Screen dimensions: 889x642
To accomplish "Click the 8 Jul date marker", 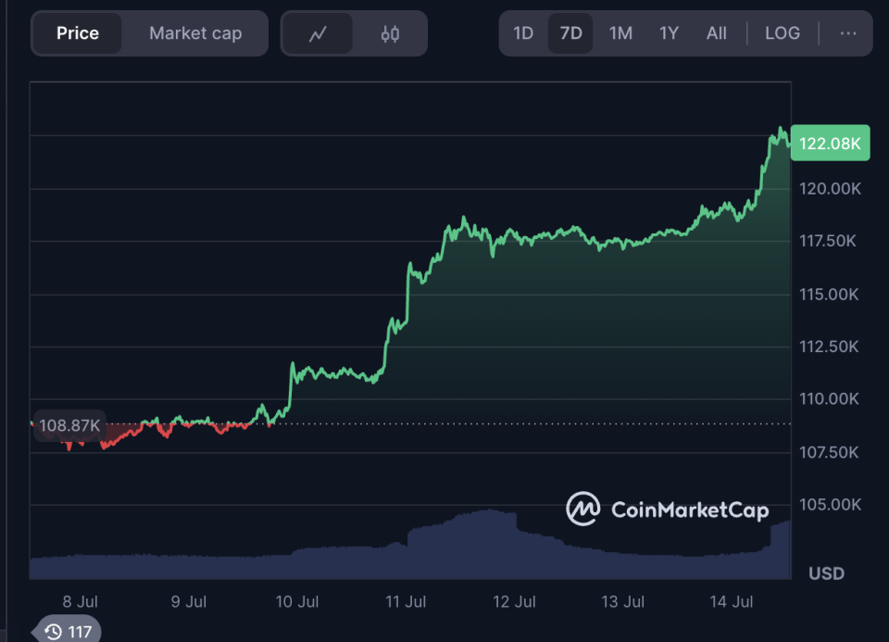I will coord(81,602).
